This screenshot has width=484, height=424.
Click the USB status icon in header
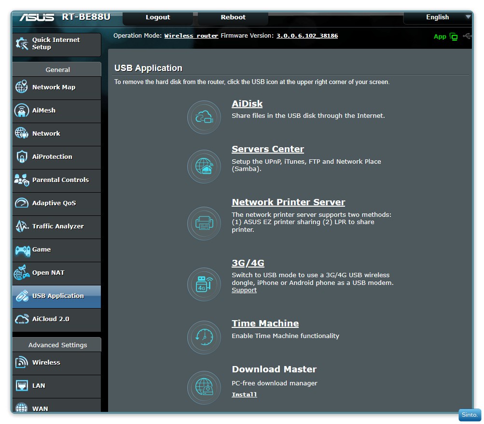[467, 36]
